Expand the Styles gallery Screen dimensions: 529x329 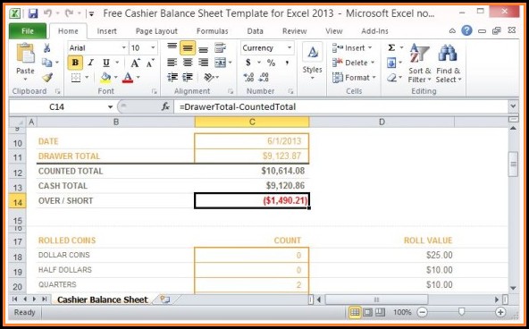(312, 62)
